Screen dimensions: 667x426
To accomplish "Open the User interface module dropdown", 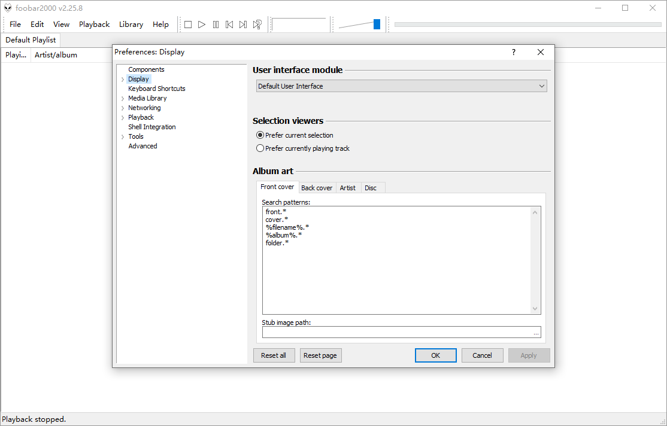I will tap(401, 86).
